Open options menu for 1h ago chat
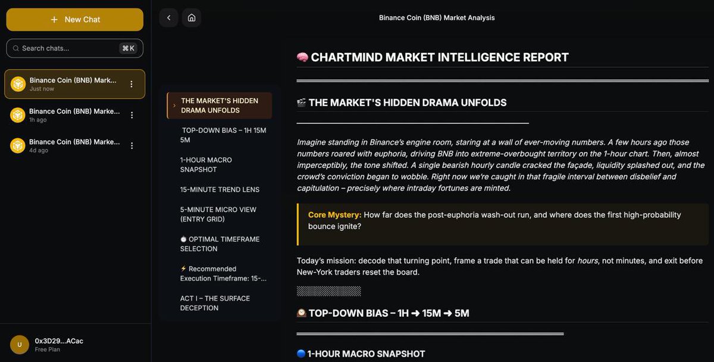 (x=131, y=115)
